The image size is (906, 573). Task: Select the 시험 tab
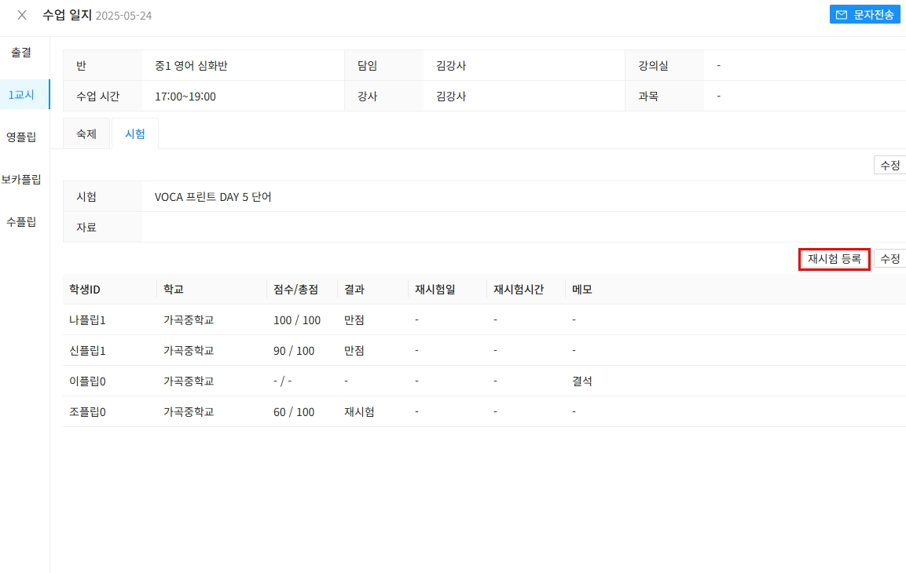[135, 134]
